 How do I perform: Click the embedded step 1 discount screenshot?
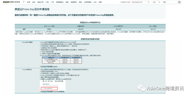pyautogui.click(x=53, y=85)
